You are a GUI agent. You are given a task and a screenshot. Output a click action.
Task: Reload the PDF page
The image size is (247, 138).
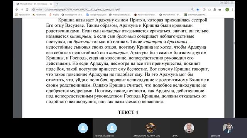(27, 10)
